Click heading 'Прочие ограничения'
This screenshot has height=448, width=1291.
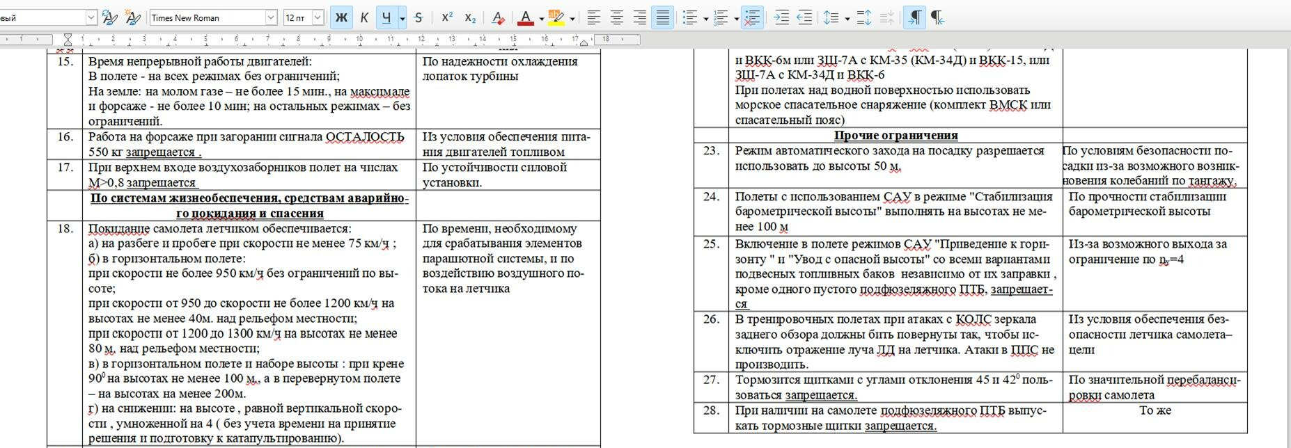[x=895, y=135]
